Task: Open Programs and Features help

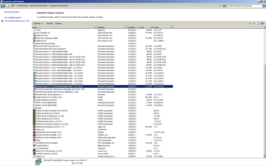Action: point(262,23)
